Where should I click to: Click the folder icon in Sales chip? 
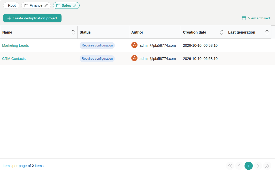(58, 6)
